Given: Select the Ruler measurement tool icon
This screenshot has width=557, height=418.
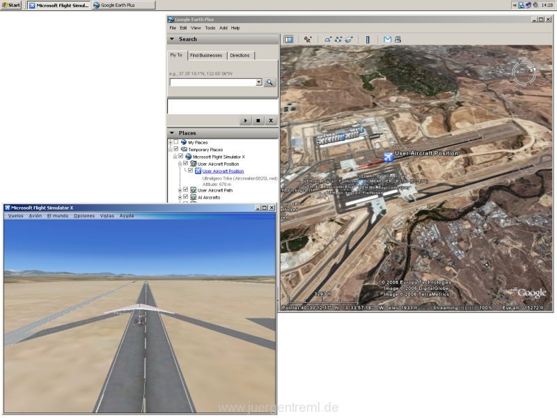Looking at the screenshot, I should coord(368,40).
